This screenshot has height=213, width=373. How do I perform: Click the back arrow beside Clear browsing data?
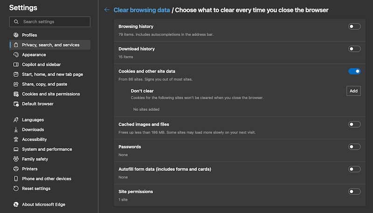(x=107, y=10)
